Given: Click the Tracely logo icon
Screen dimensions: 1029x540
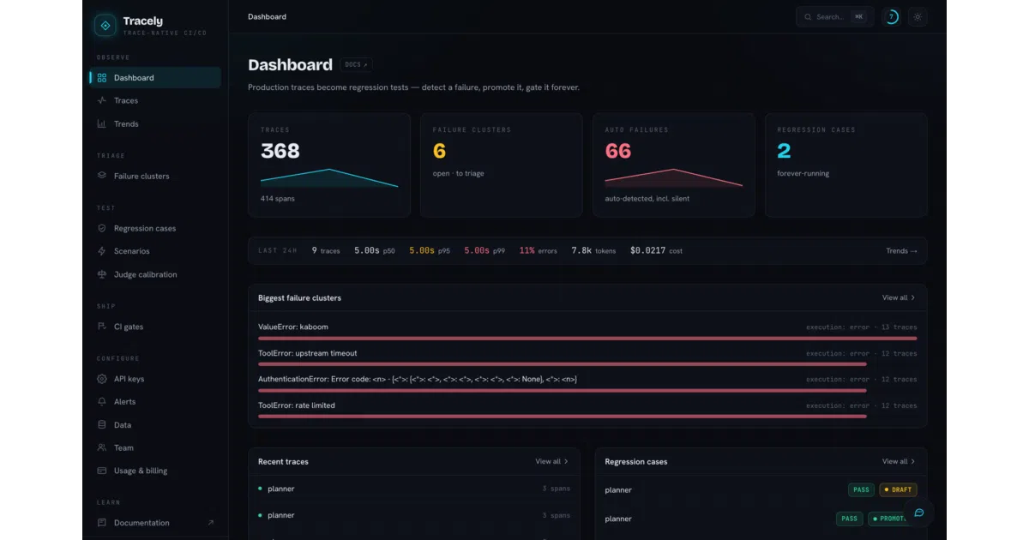Looking at the screenshot, I should click(x=105, y=26).
